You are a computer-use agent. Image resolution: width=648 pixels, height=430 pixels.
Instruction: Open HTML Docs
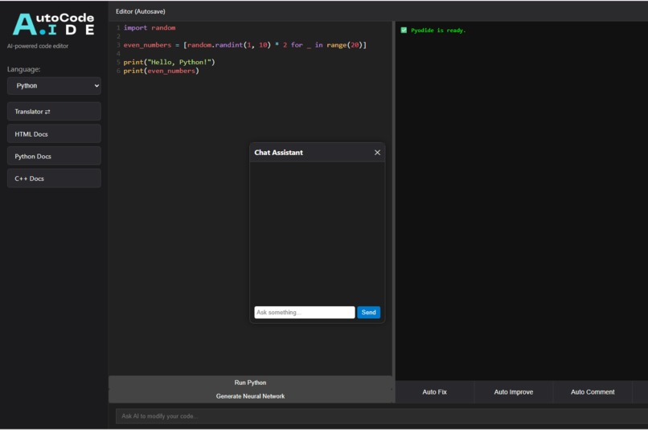tap(54, 134)
